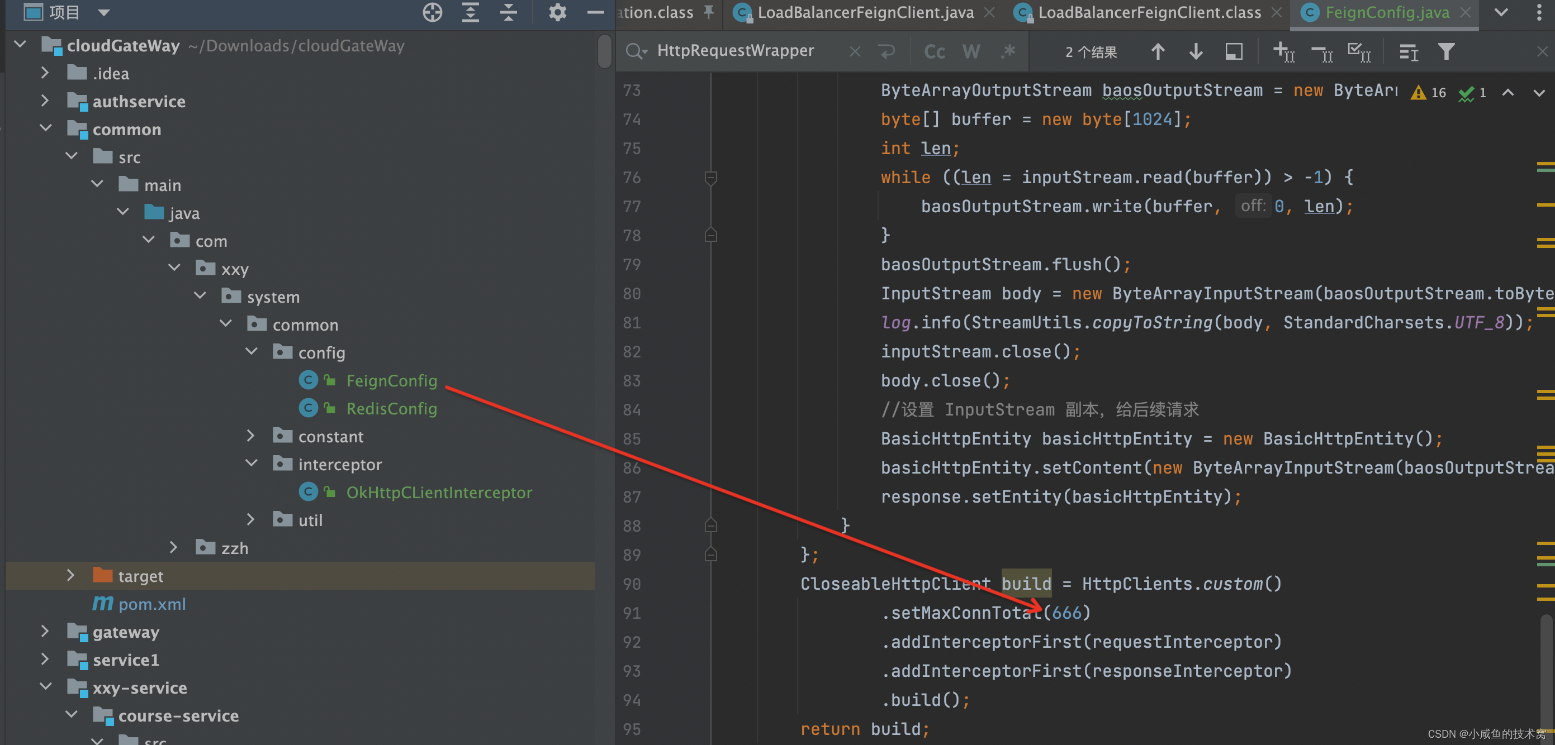Toggle fold marker at line 76 while loop

(x=710, y=178)
